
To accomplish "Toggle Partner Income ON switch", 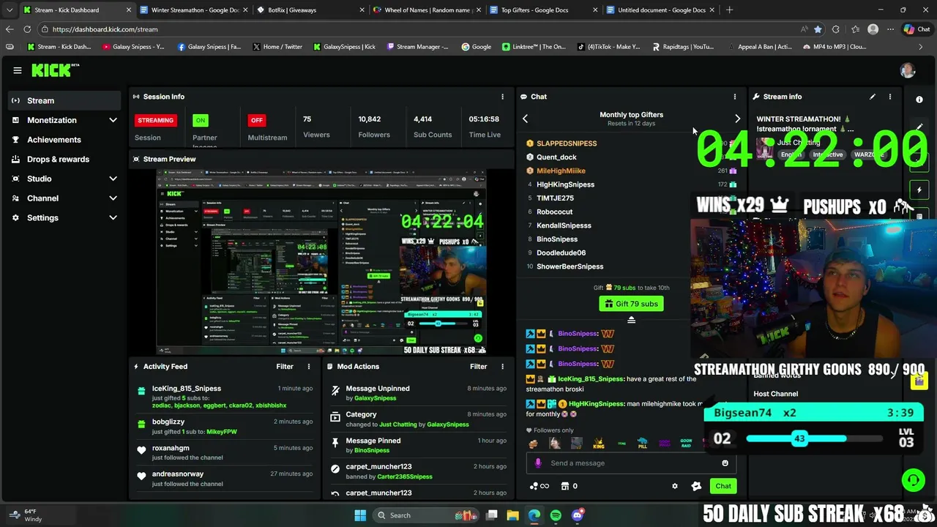I will [x=200, y=120].
